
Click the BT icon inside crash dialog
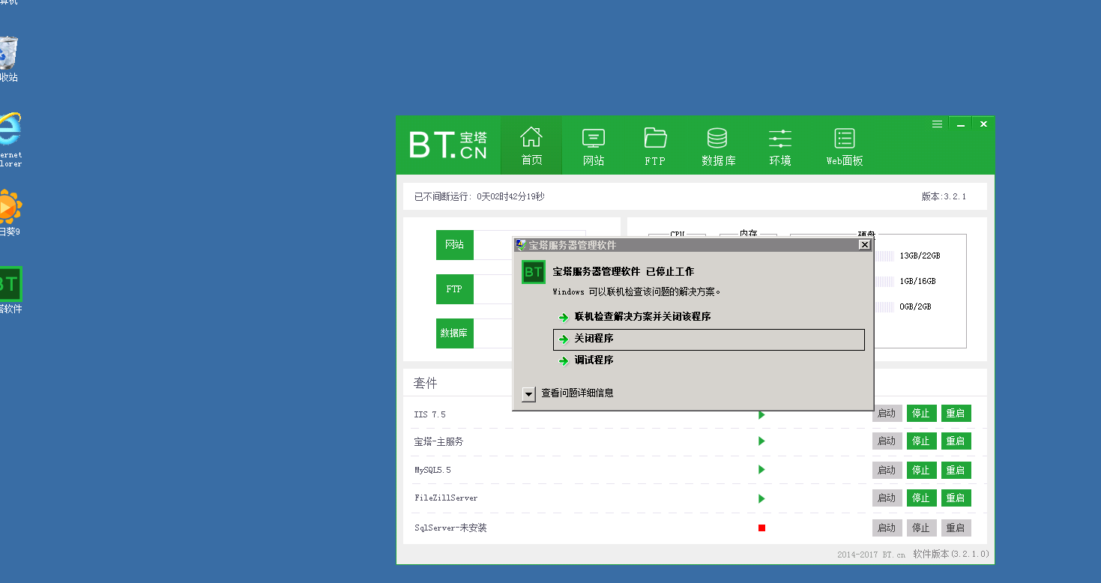[x=534, y=272]
